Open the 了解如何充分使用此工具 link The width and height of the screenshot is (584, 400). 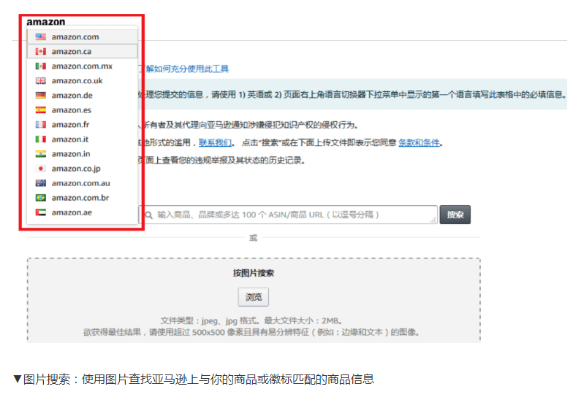click(186, 69)
